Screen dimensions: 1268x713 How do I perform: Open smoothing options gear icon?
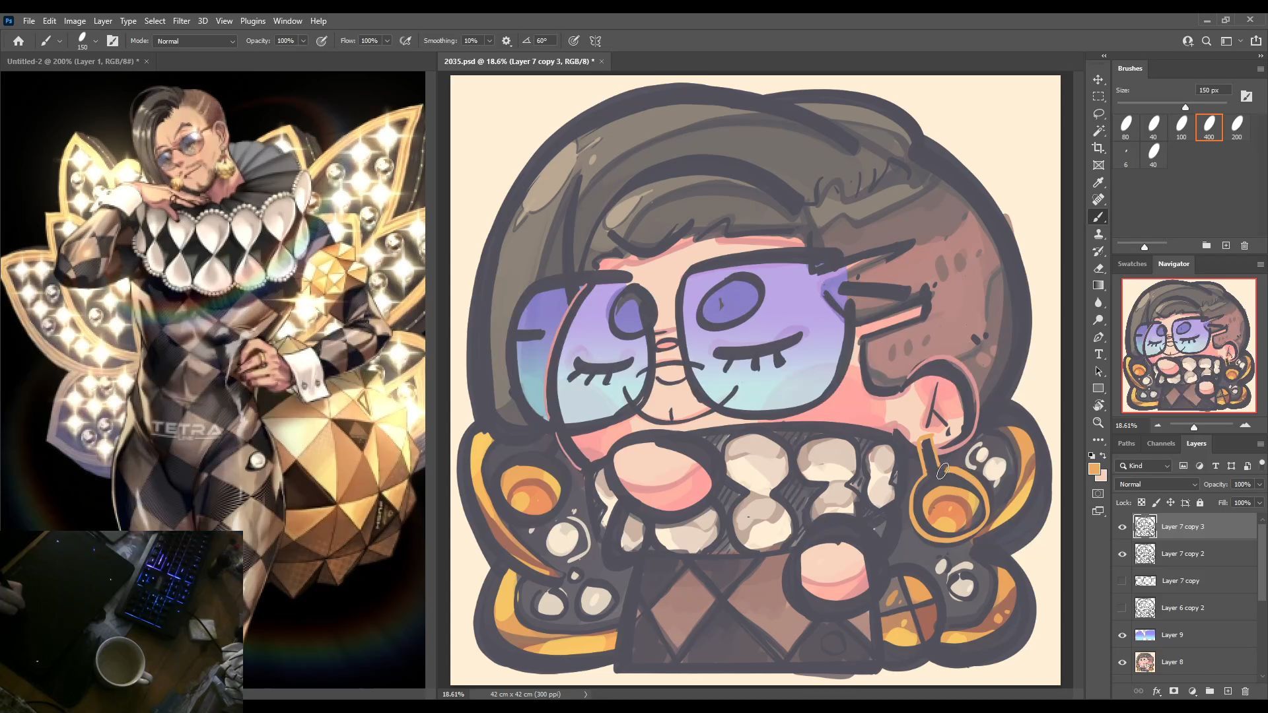507,41
